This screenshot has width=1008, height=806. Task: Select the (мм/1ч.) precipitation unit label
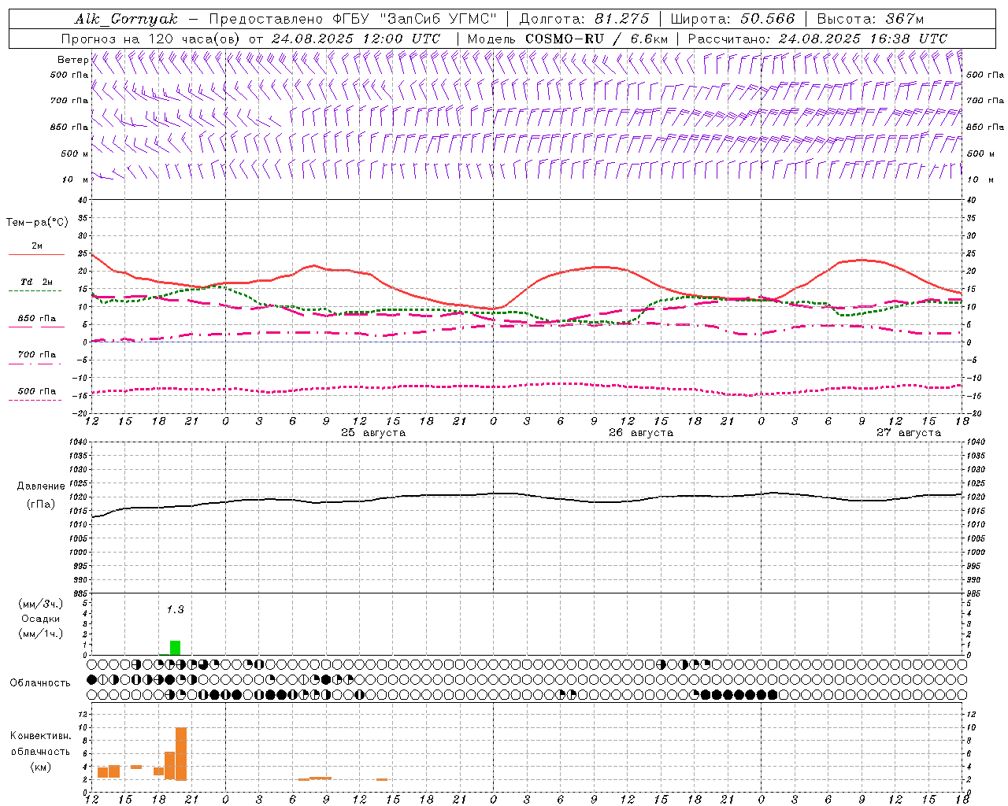(41, 634)
